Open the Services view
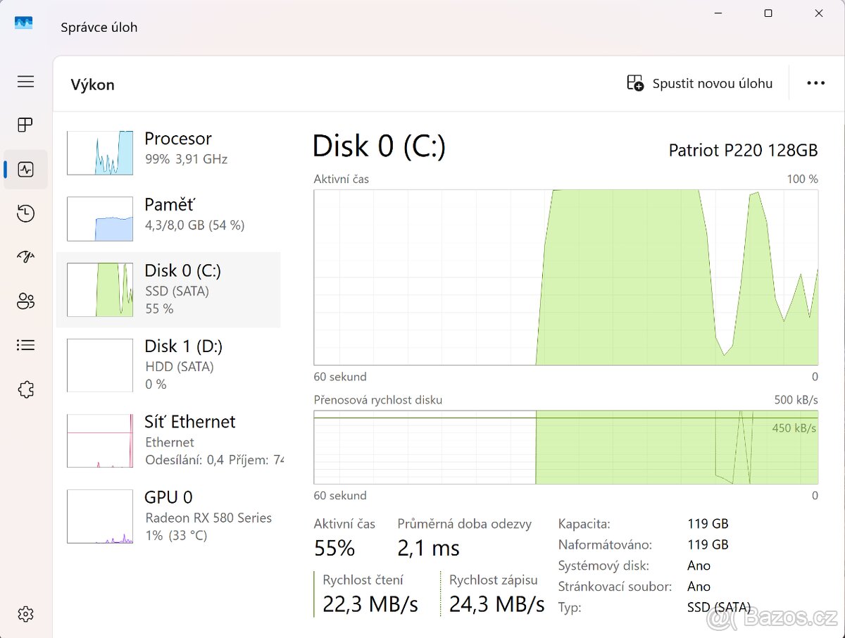 (25, 389)
